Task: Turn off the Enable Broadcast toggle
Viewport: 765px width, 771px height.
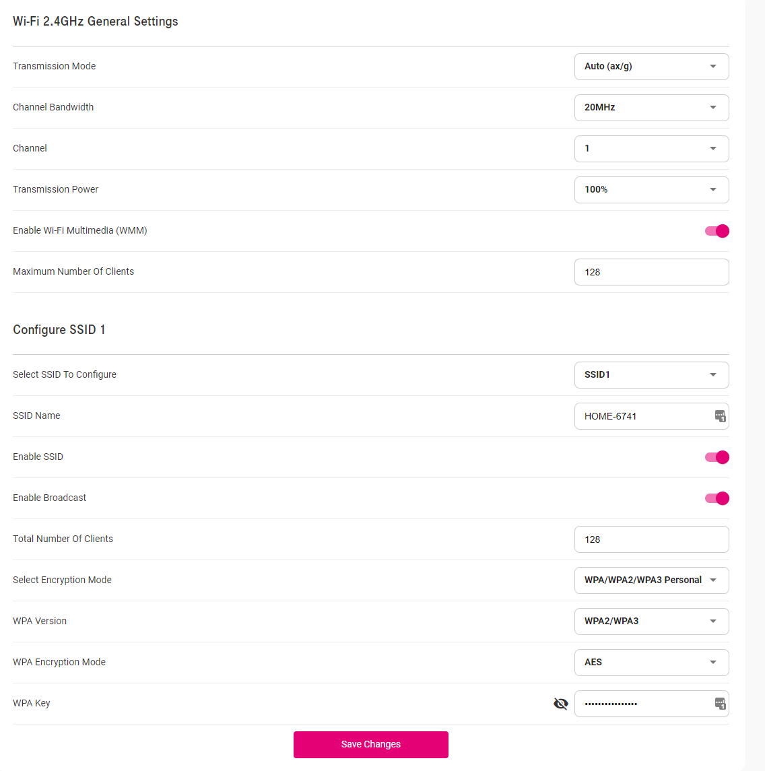Action: (x=717, y=498)
